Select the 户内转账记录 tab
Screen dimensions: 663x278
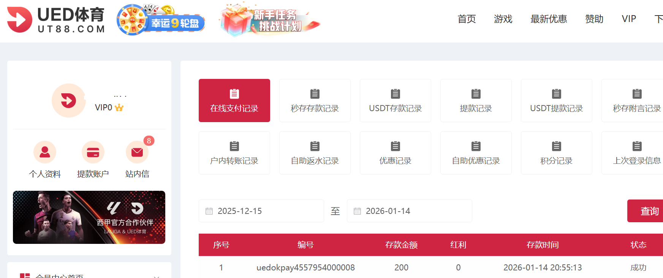[234, 153]
